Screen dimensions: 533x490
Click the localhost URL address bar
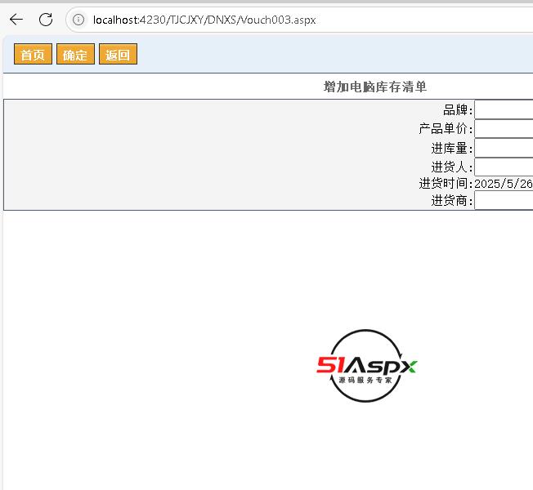[x=204, y=20]
